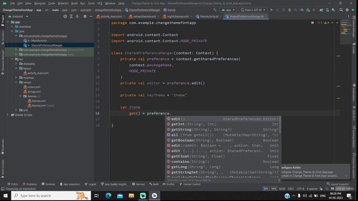Select getInt suggestion in completion popup
358x201 pixels.
click(x=223, y=124)
